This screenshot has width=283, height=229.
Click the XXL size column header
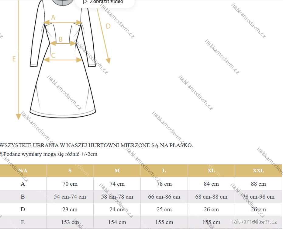point(258,171)
